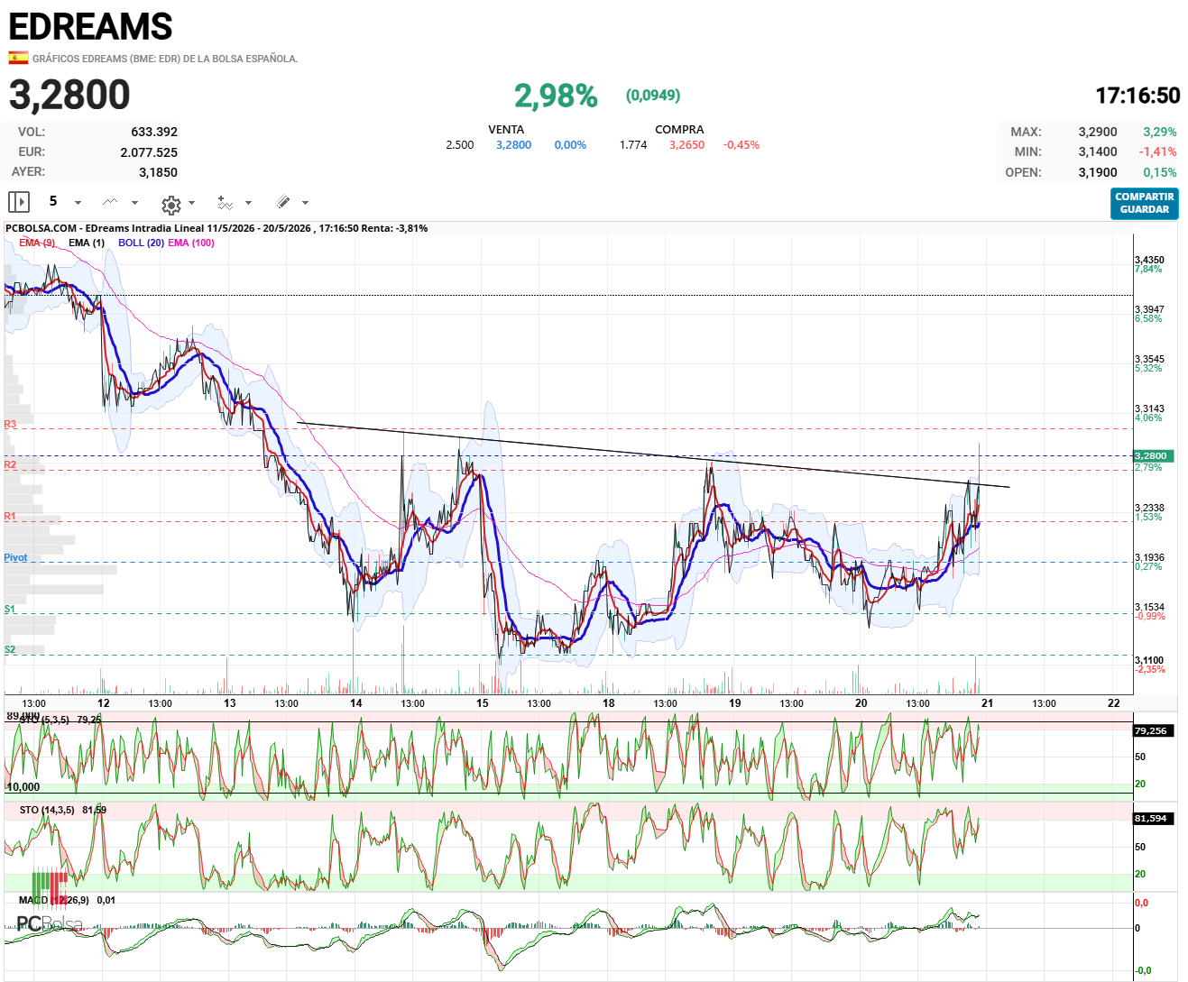Click the S1 support level label
Screen dimensions: 1188x982
(x=10, y=610)
